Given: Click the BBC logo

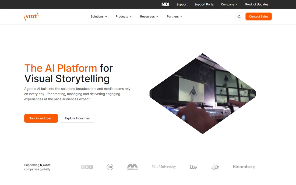Looking at the screenshot, I should (x=87, y=167).
